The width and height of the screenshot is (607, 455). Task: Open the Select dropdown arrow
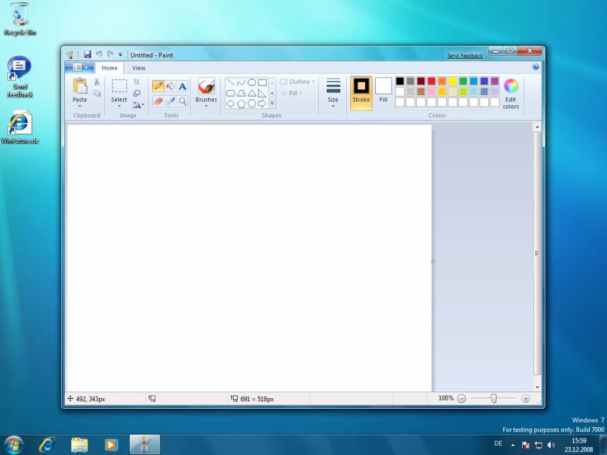(x=119, y=106)
